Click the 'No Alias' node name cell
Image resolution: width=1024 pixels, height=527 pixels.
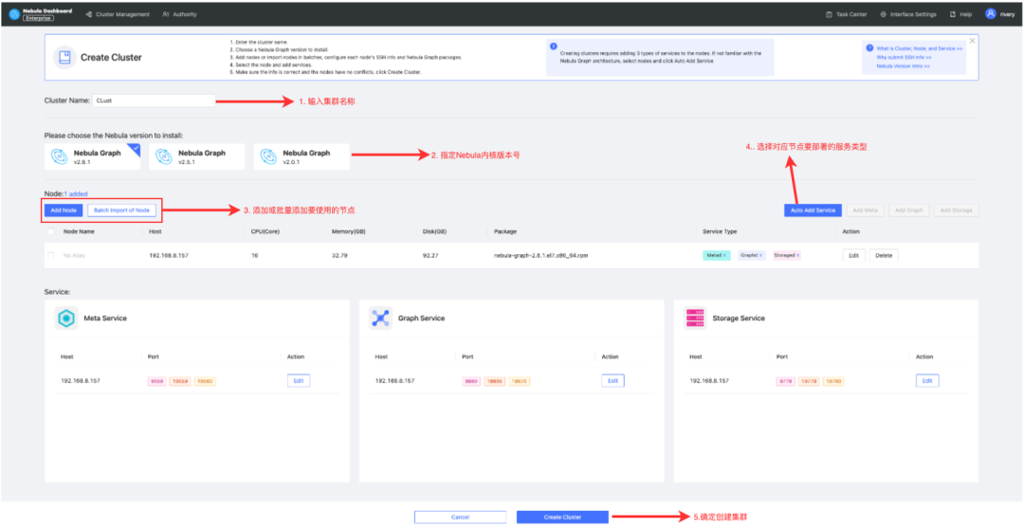(74, 255)
